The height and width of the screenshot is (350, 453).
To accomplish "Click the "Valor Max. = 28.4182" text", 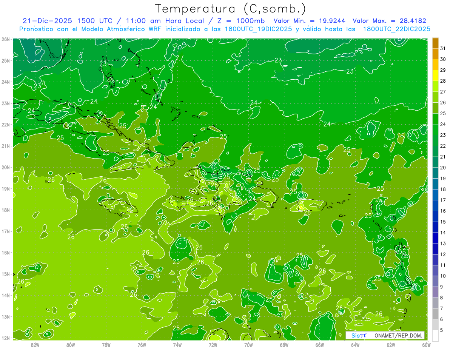I will [x=389, y=21].
